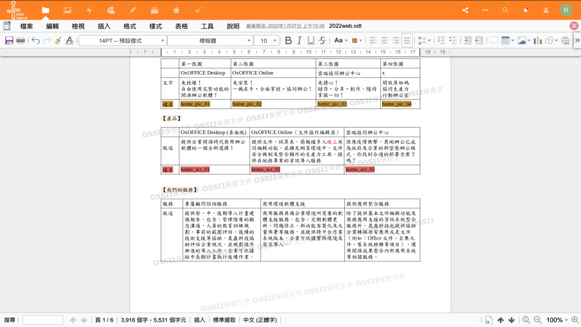Decrease paragraph indent
Screen dimensions: 581x327
coord(479,40)
